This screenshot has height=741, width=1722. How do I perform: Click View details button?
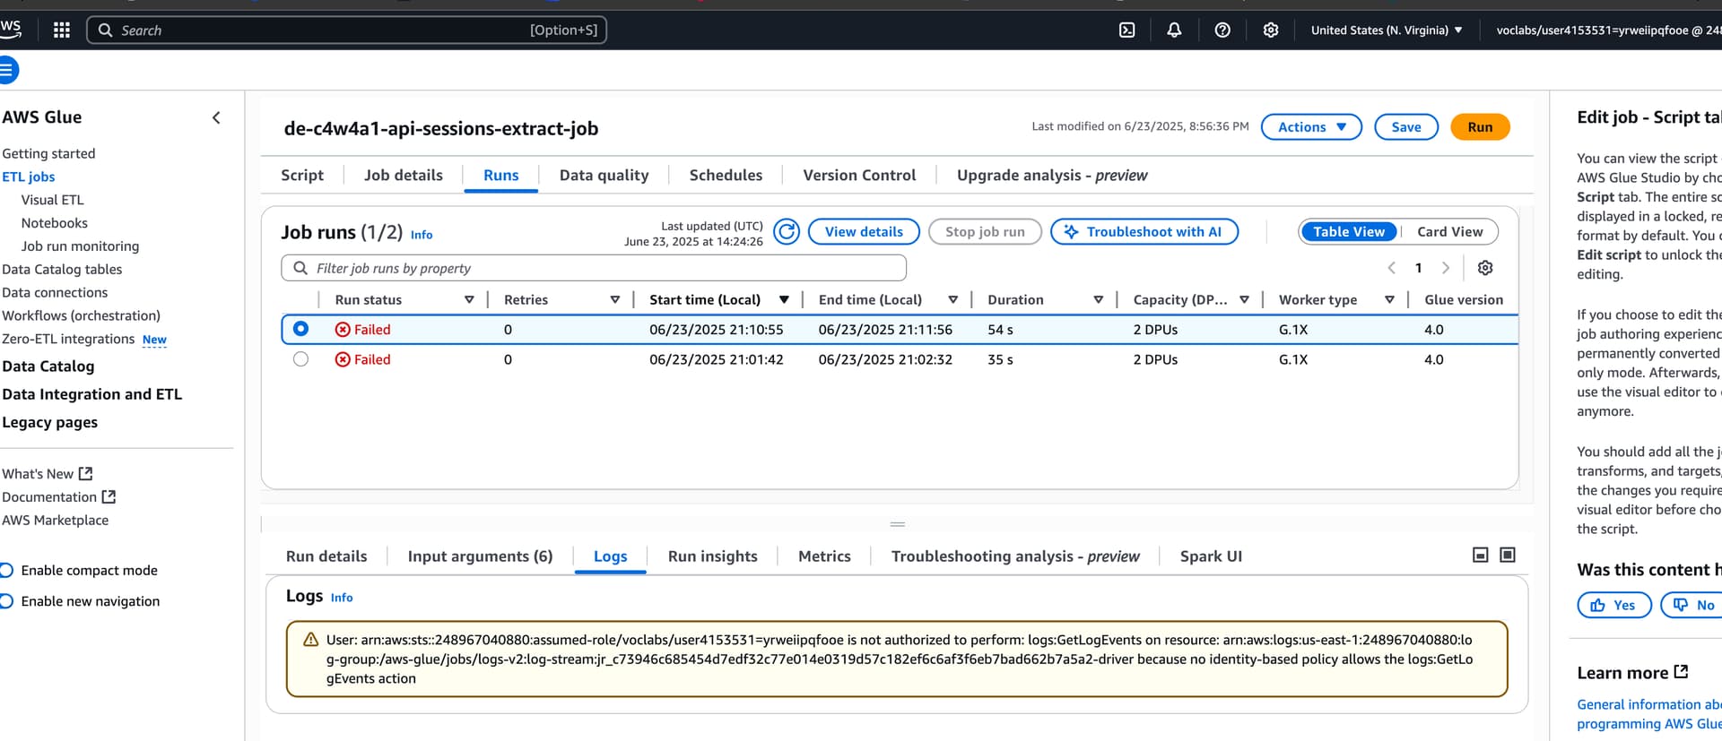pos(864,232)
